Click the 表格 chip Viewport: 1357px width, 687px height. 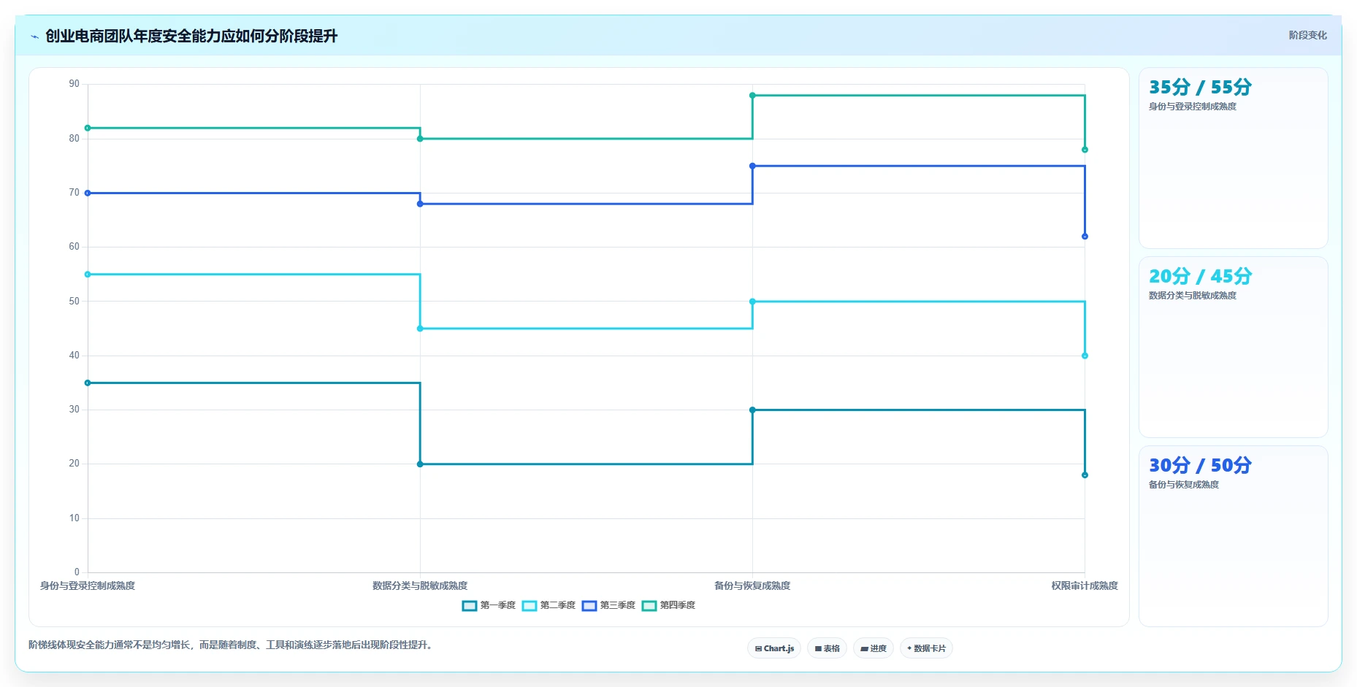coord(827,648)
